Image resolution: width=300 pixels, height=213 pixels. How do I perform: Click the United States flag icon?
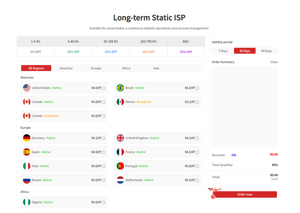tap(27, 88)
